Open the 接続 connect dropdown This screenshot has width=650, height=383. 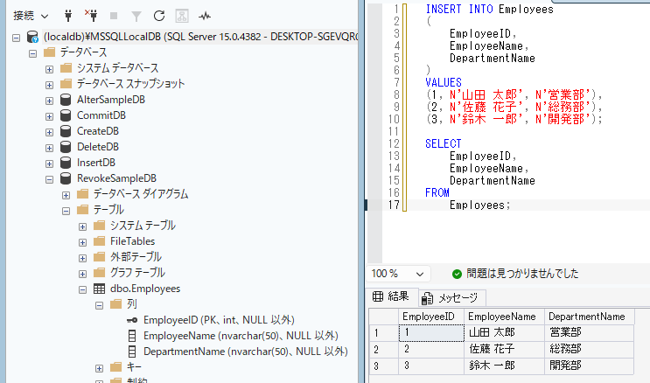tap(31, 16)
